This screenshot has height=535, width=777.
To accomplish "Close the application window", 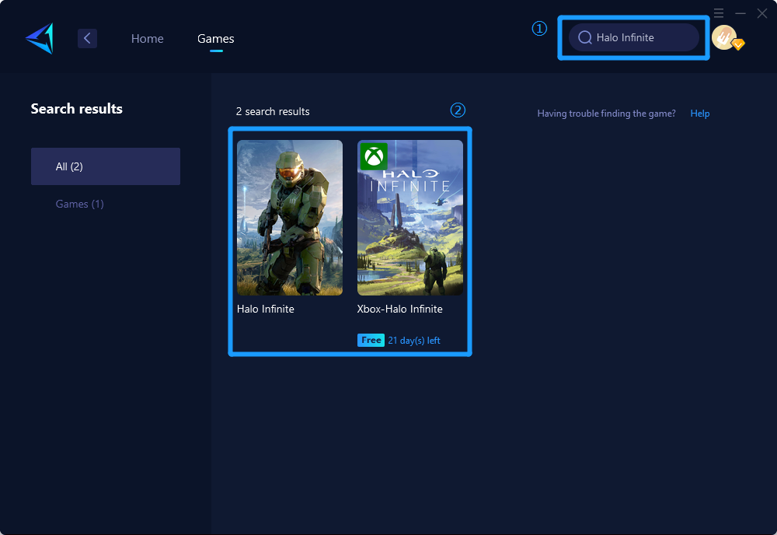I will [x=762, y=13].
